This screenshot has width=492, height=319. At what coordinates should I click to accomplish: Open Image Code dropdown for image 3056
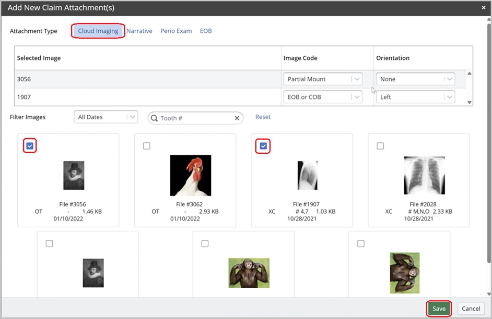[x=357, y=79]
